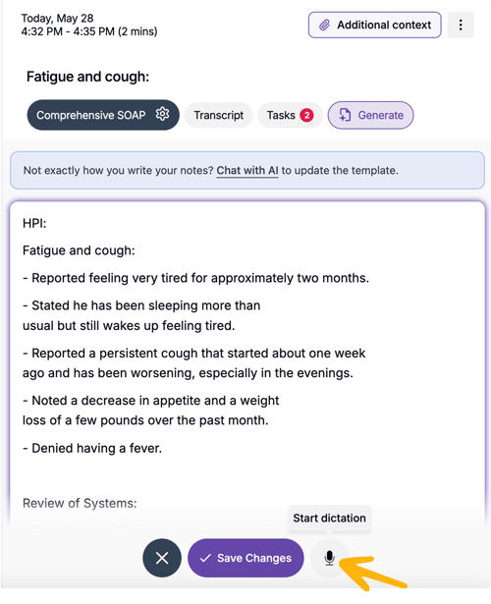Click the X discard button
Screen dimensions: 491x604
coord(162,558)
